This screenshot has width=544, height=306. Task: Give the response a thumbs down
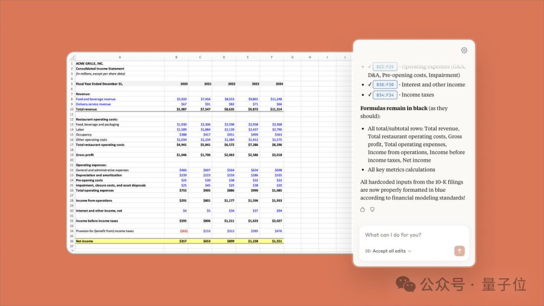(x=372, y=209)
